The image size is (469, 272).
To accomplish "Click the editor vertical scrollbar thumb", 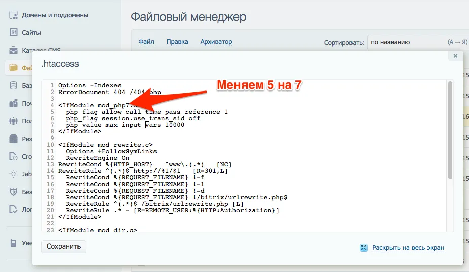I will click(450, 130).
